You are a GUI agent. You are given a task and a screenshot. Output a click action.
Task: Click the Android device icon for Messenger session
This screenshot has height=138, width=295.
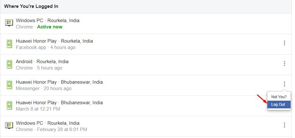[x=9, y=85]
